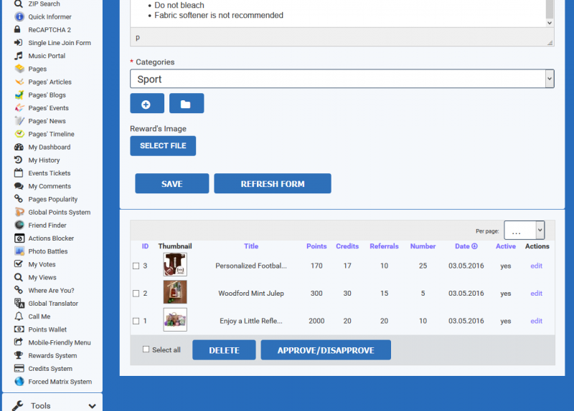Open Credits System menu item
Screen dimensions: 574x411
coord(50,369)
